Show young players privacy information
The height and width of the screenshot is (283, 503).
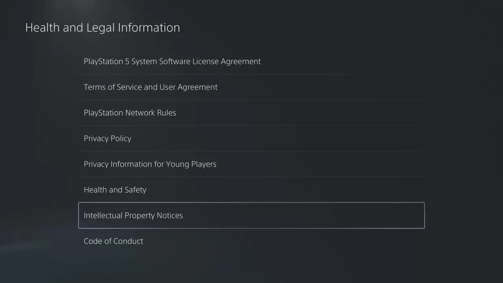251,164
